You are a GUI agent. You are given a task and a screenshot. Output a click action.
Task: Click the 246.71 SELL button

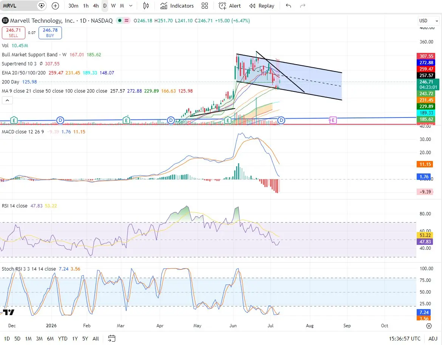tap(14, 33)
